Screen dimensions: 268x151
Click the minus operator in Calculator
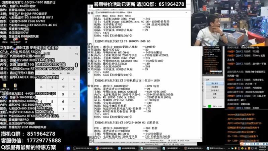[74, 102]
